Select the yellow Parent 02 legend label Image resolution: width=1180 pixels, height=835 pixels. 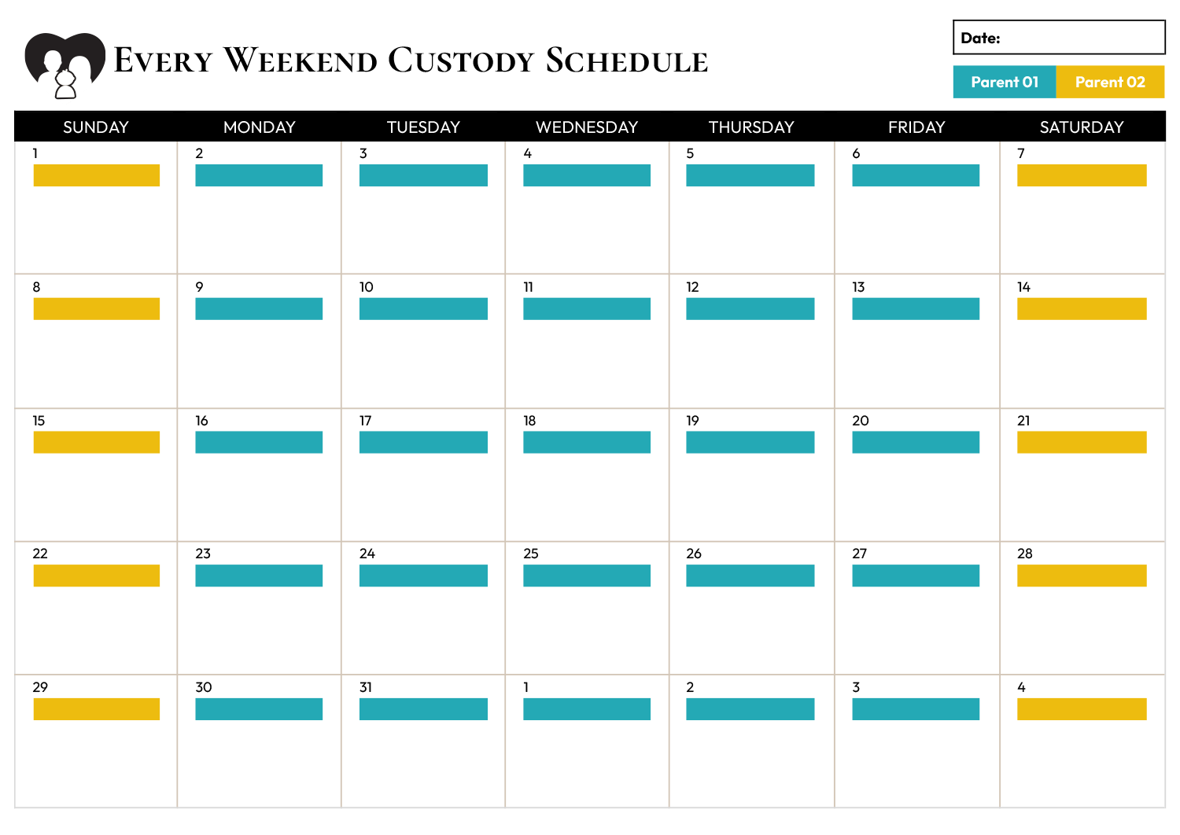coord(1110,82)
